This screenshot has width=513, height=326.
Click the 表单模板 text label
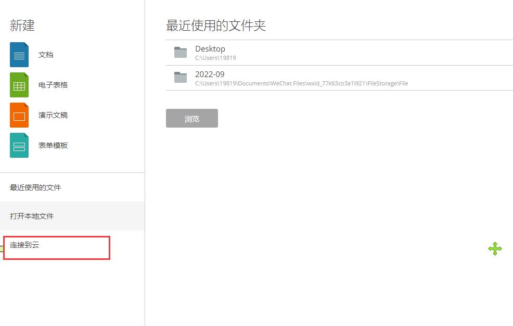(53, 145)
